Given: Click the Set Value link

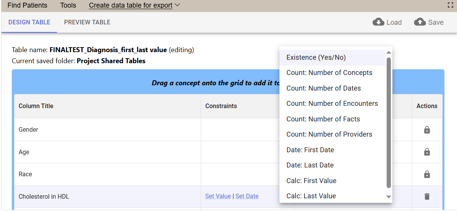Looking at the screenshot, I should coord(218,196).
